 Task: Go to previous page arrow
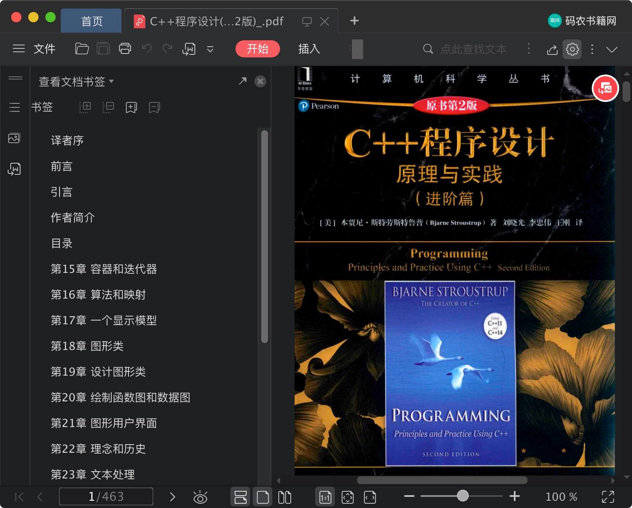coord(40,497)
